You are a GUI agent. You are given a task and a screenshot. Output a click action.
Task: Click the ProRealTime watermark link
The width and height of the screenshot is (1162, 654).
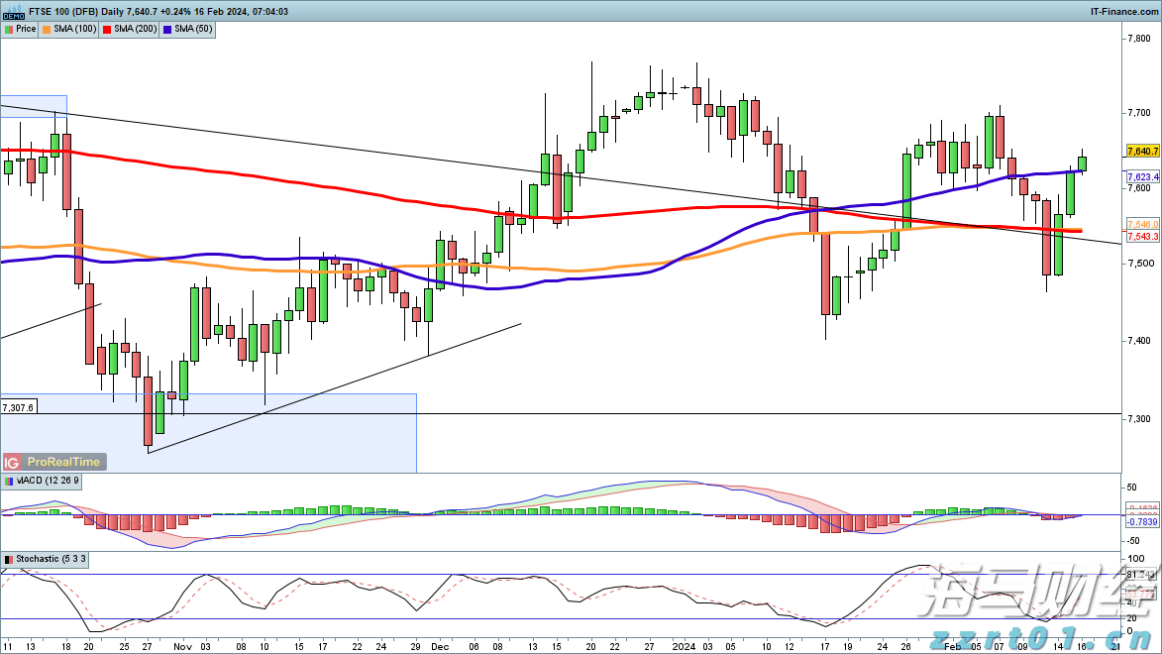pyautogui.click(x=64, y=463)
